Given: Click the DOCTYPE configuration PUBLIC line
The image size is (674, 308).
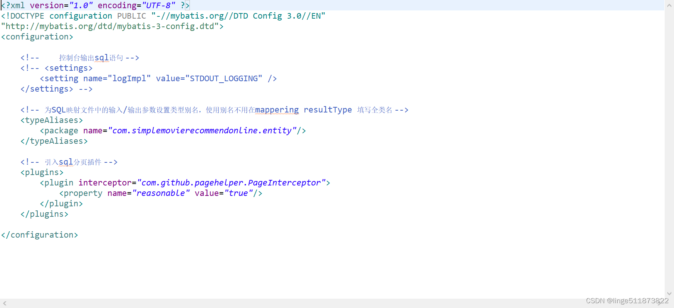Looking at the screenshot, I should (163, 16).
